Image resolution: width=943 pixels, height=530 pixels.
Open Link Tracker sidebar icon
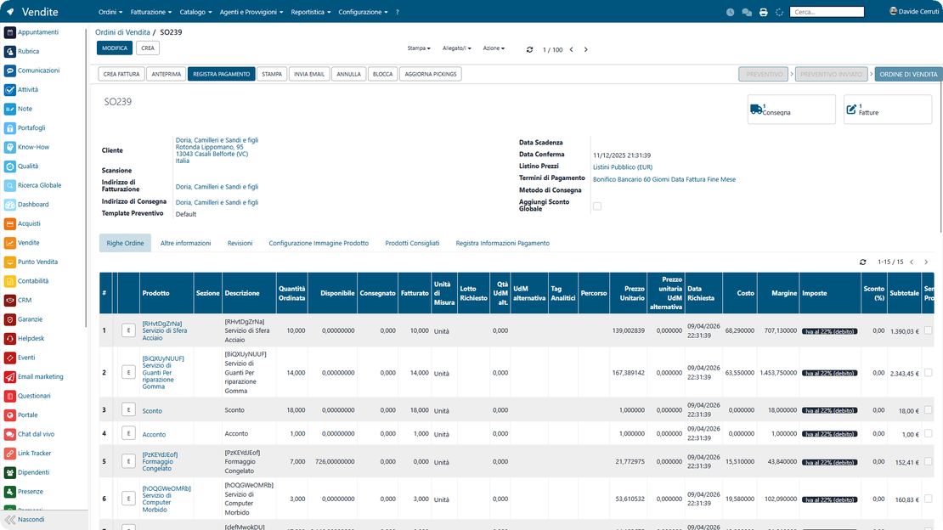tap(9, 454)
